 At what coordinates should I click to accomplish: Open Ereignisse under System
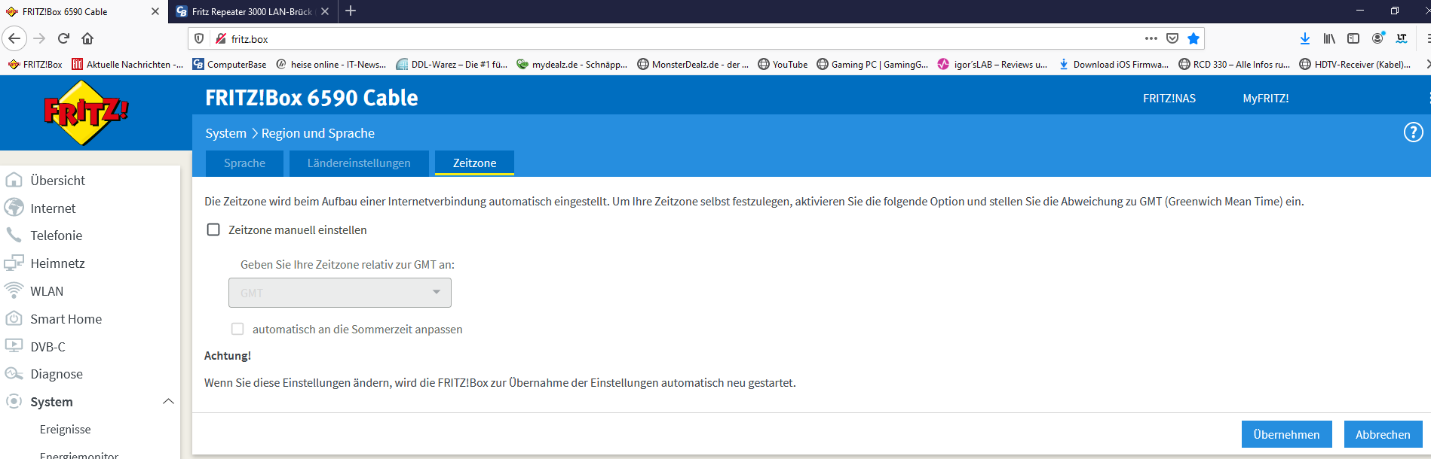point(65,430)
